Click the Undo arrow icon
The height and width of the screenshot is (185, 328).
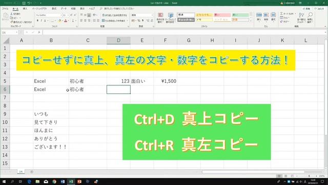[29, 3]
